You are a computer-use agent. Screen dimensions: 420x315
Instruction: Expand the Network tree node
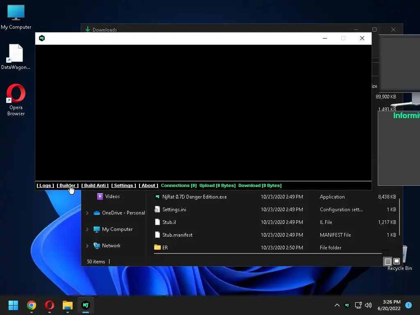click(x=87, y=246)
